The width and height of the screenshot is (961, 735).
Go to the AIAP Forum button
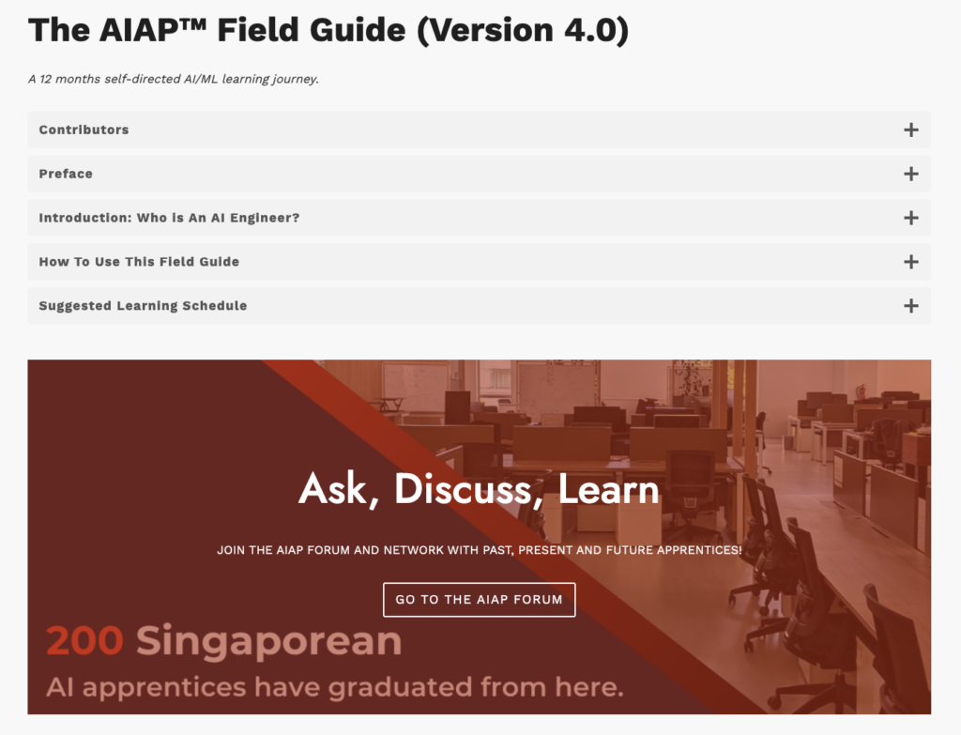pyautogui.click(x=480, y=600)
